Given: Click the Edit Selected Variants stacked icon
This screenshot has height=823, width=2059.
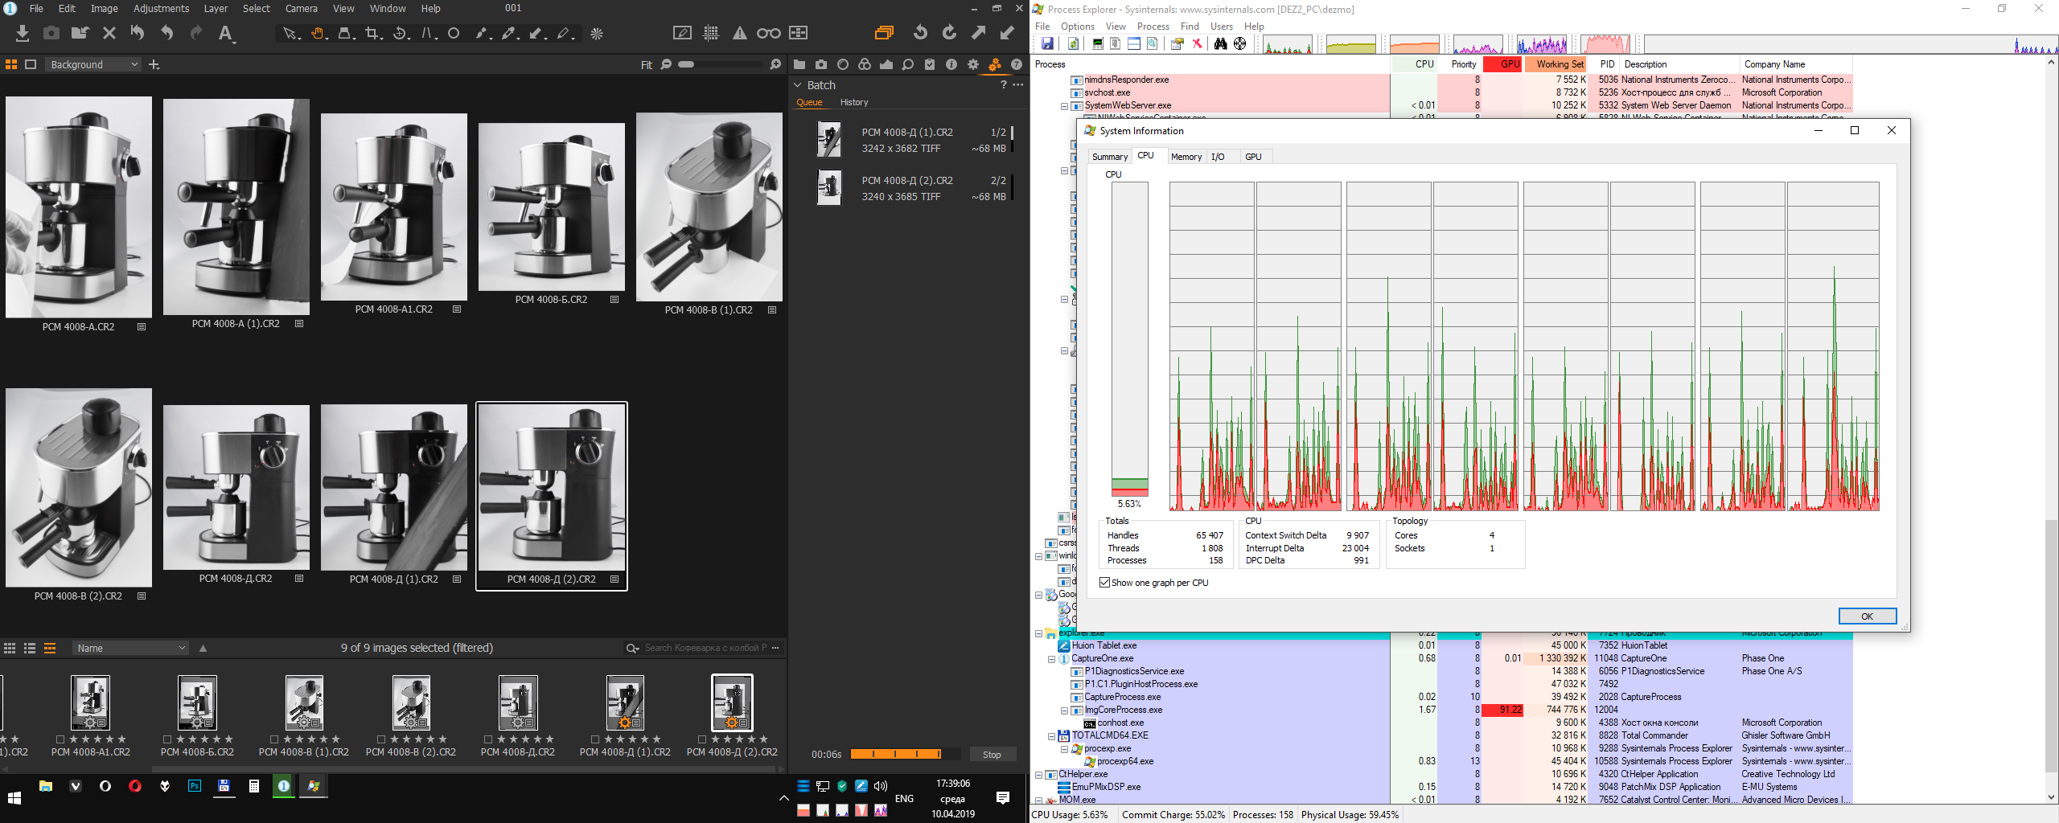Looking at the screenshot, I should [x=884, y=33].
